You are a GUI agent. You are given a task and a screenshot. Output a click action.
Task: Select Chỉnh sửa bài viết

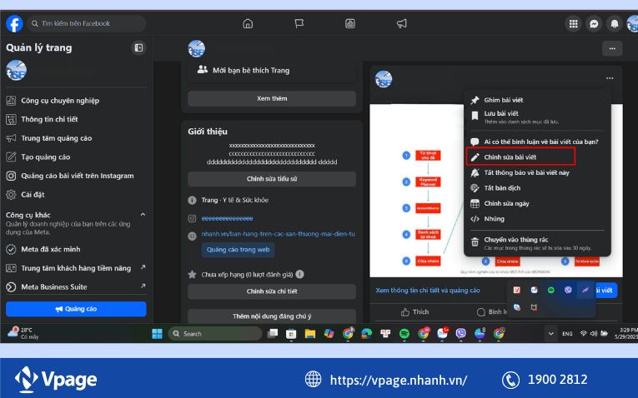(x=520, y=157)
